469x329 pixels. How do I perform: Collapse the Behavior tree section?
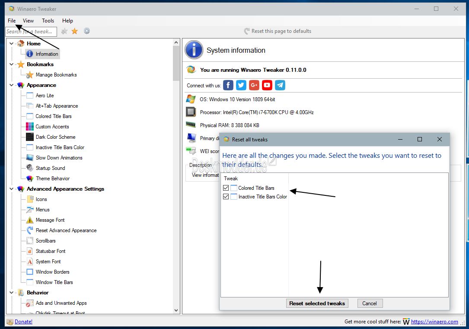point(12,293)
